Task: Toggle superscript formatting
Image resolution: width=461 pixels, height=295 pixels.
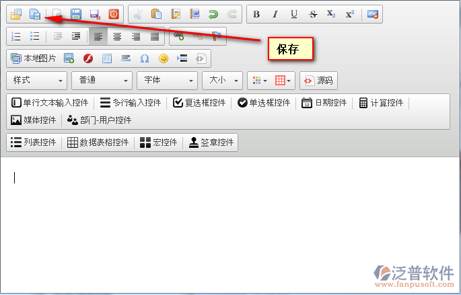Action: [350, 14]
